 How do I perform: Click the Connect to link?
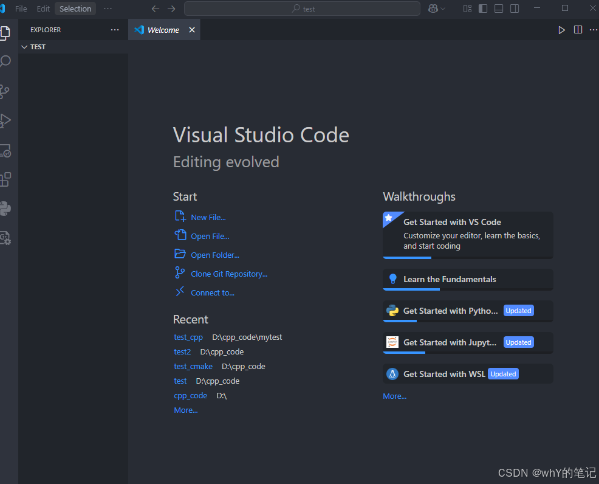[x=213, y=292]
